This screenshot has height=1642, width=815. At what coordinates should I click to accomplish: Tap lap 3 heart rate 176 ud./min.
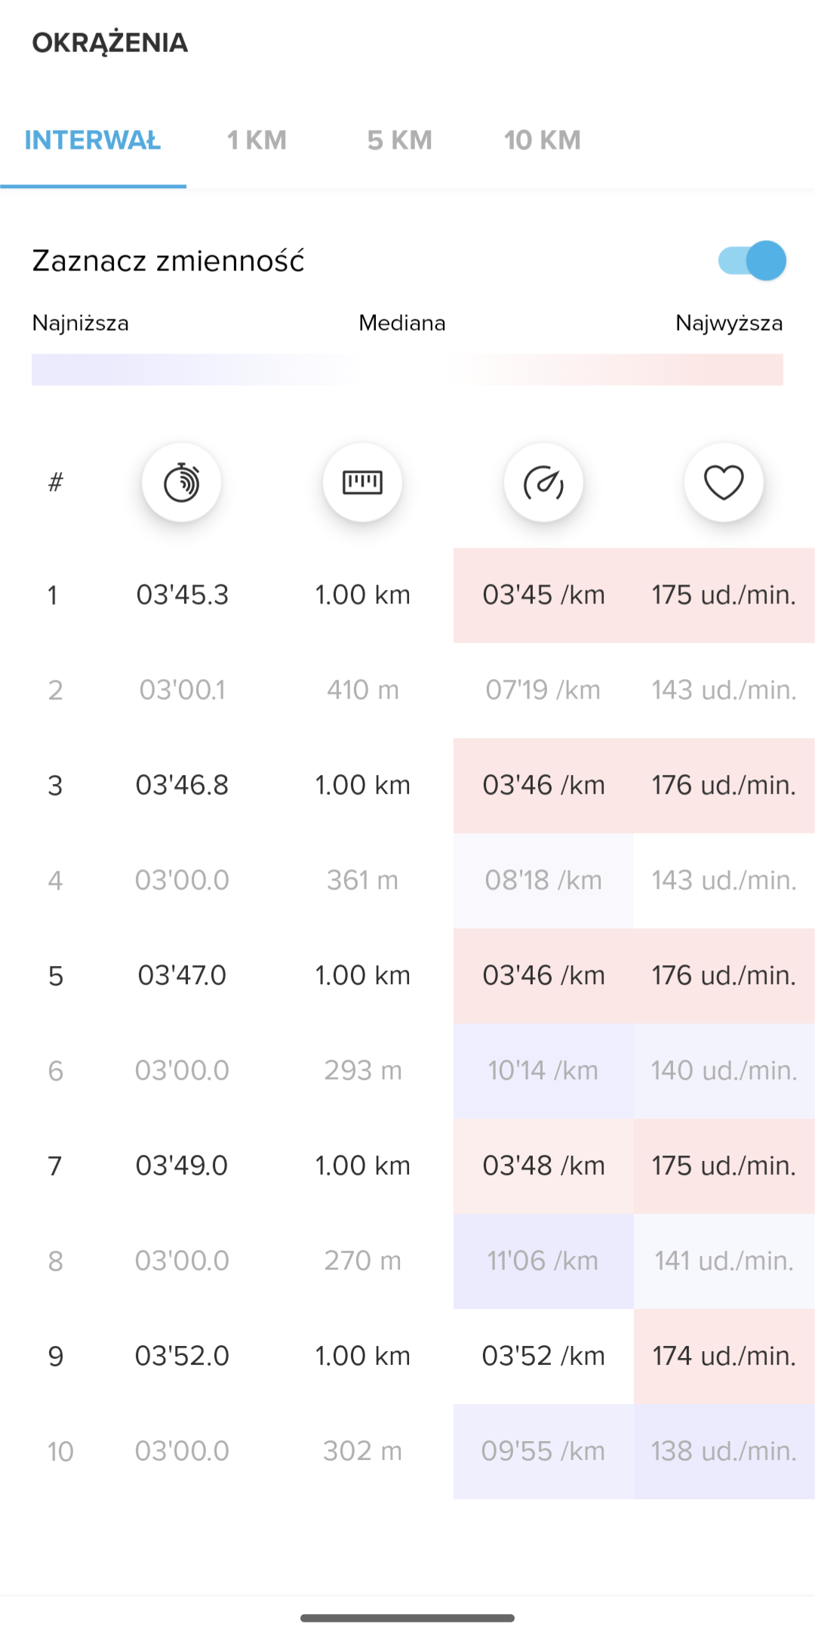724,786
